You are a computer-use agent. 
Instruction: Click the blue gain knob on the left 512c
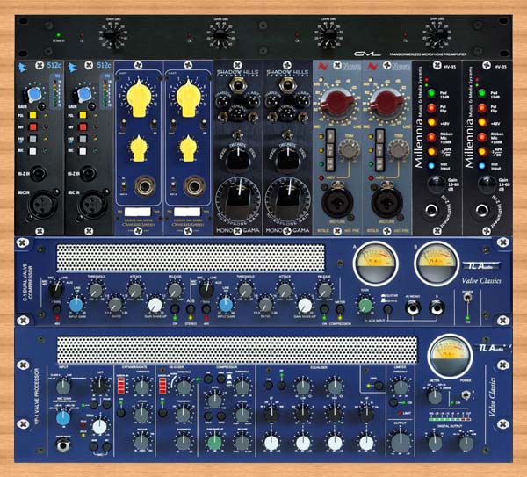(x=33, y=94)
